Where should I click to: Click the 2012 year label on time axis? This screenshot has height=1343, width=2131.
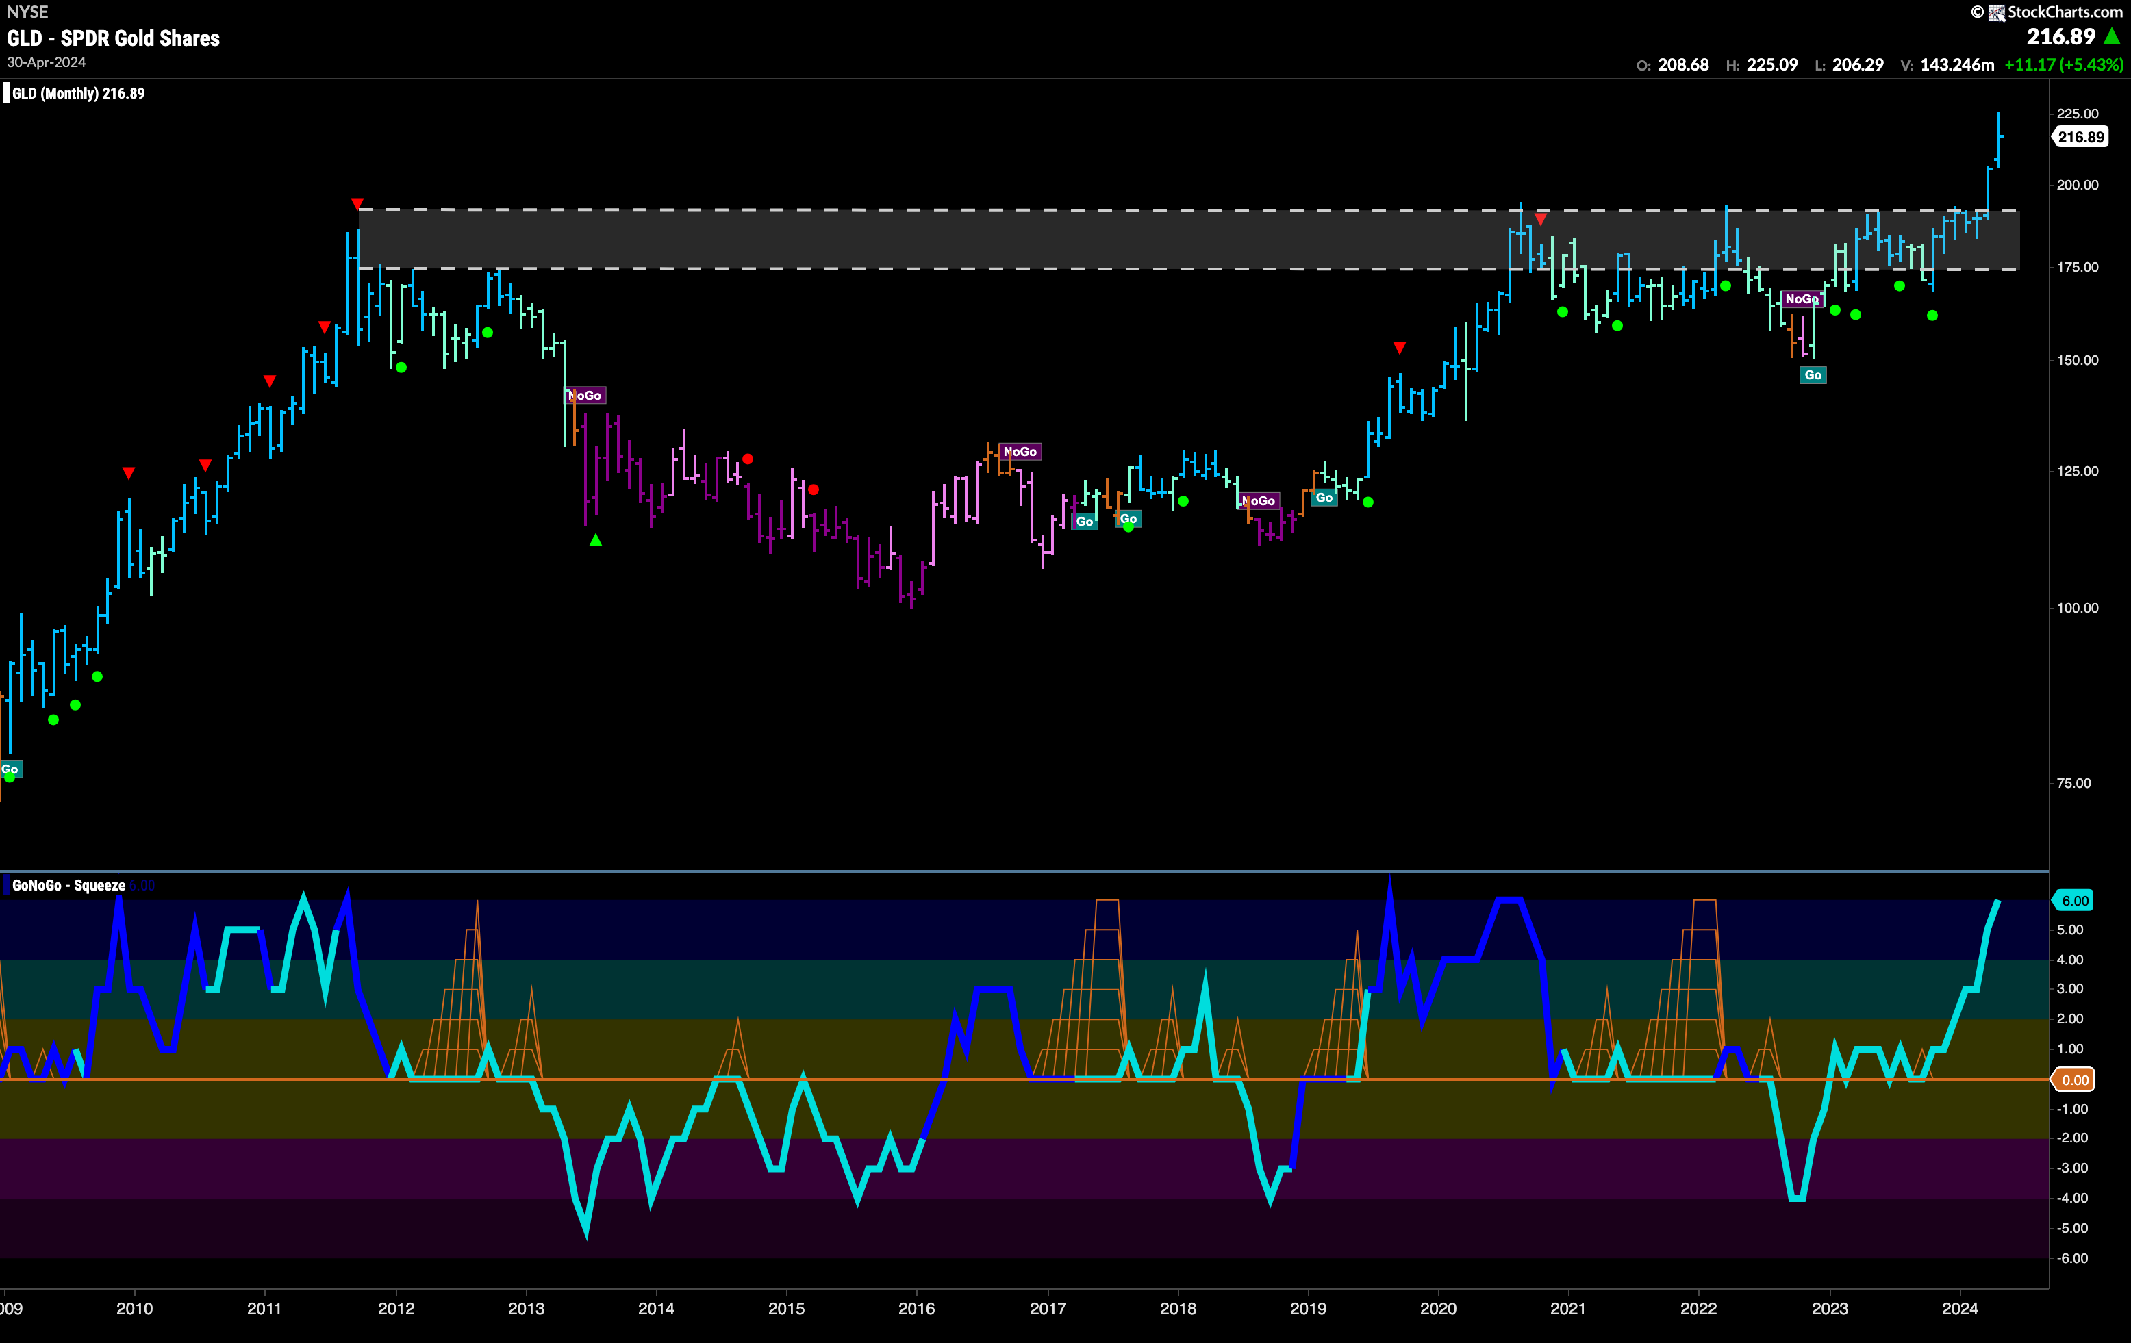click(396, 1309)
